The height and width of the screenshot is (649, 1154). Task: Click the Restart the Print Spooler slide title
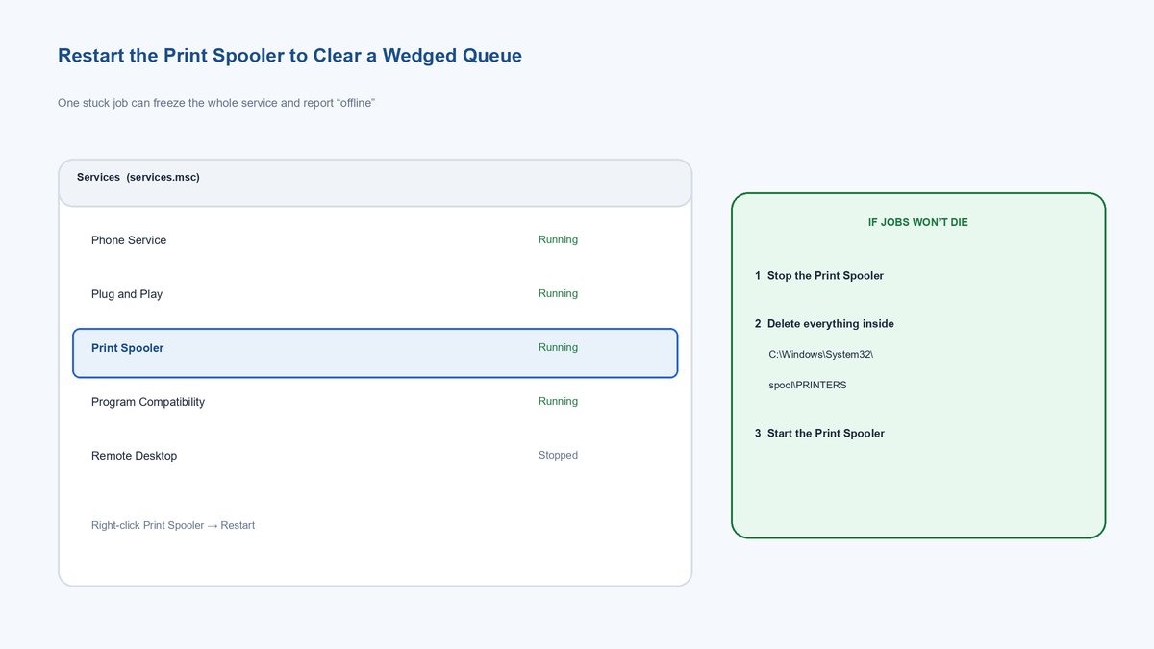pyautogui.click(x=289, y=56)
